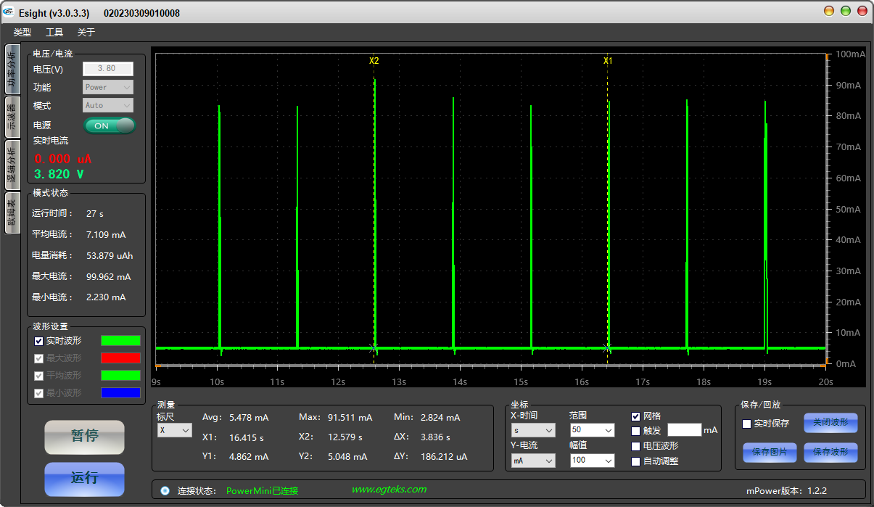This screenshot has width=874, height=507.
Task: Click the X2 cursor marker label
Action: point(374,61)
